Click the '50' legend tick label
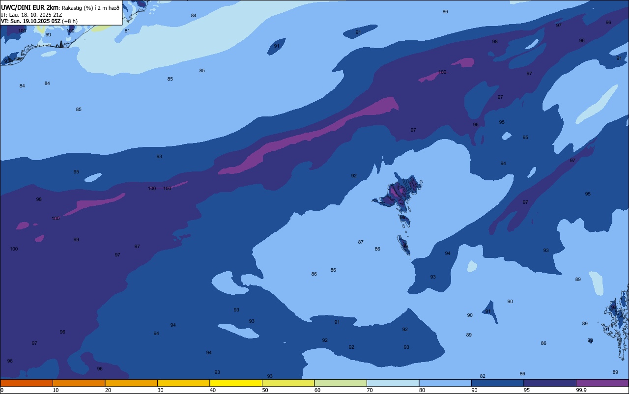629x394 pixels. click(265, 390)
